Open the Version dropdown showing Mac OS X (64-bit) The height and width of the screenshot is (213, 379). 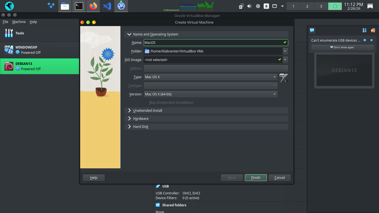(x=210, y=94)
